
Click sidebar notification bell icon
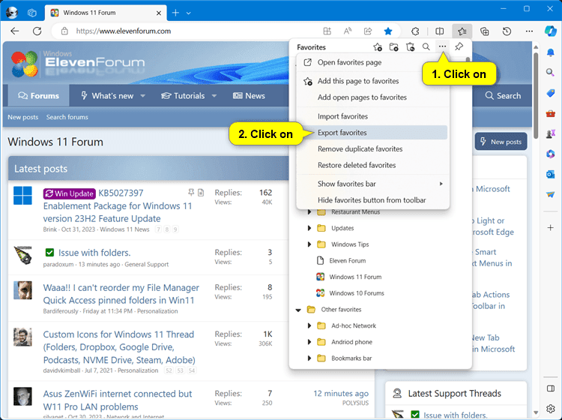pyautogui.click(x=551, y=52)
